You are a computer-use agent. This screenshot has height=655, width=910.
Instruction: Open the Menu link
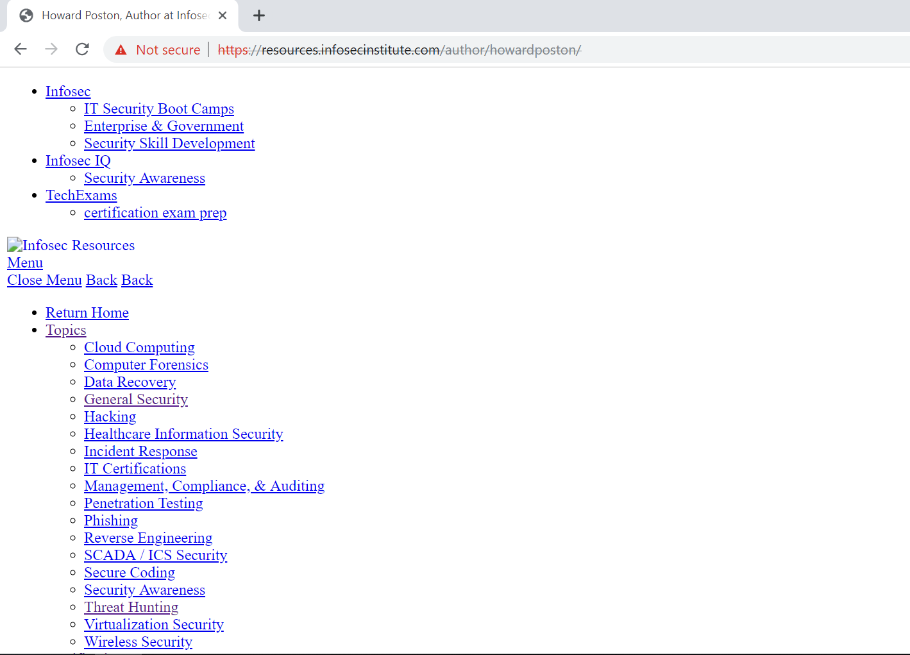[25, 263]
